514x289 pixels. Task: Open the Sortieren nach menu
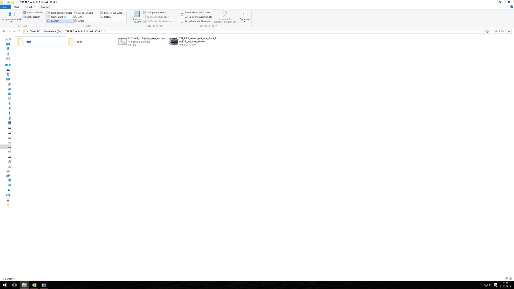coord(137,17)
